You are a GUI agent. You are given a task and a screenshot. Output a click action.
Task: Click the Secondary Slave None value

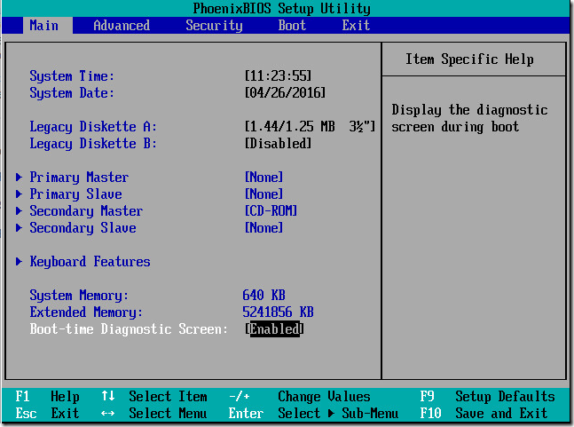264,228
